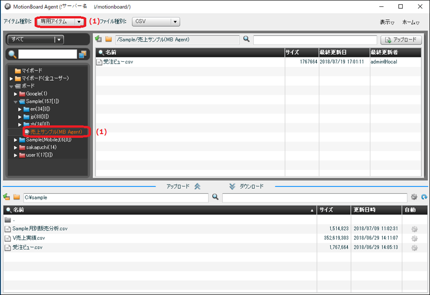This screenshot has height=295, width=430.
Task: Expand the sakaguchi(14) folder
Action: pos(16,147)
